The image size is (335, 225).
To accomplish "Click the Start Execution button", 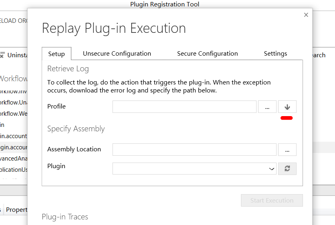I will (272, 201).
